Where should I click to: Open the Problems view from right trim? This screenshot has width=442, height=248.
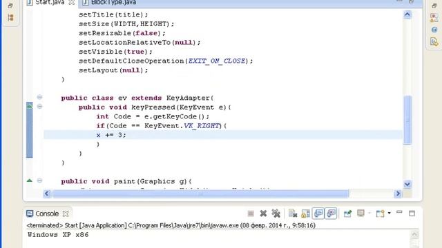click(434, 18)
